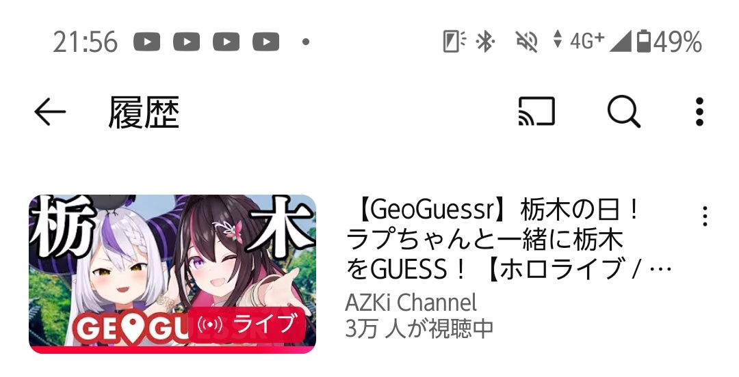Open search in watch history

coord(623,112)
